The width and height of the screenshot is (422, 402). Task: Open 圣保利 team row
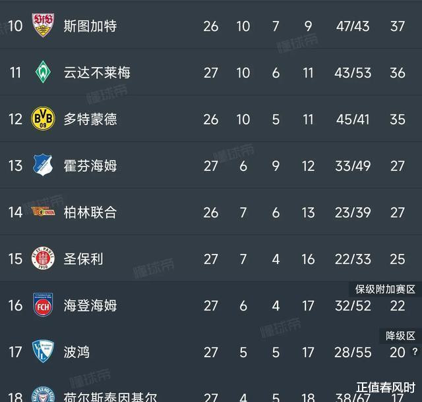point(211,259)
